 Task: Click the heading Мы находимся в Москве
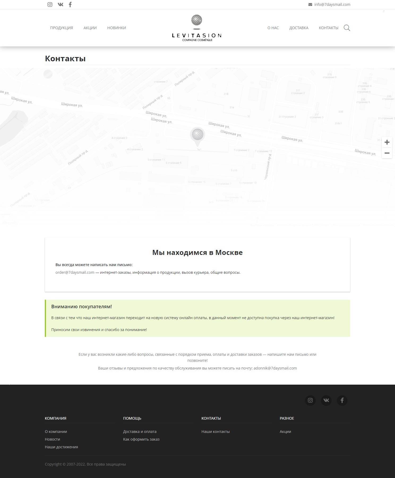tap(197, 253)
